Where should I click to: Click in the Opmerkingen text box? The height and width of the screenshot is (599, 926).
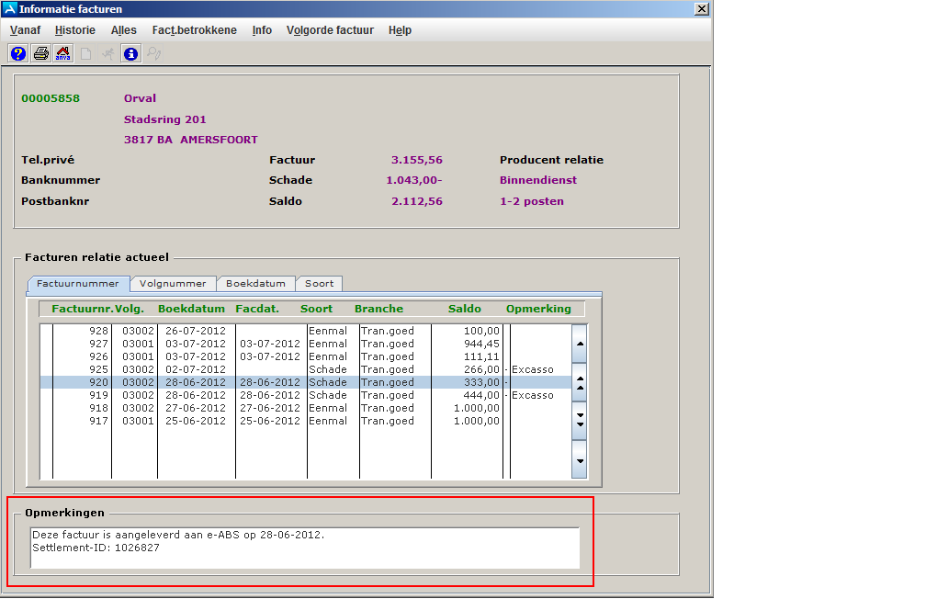click(304, 548)
